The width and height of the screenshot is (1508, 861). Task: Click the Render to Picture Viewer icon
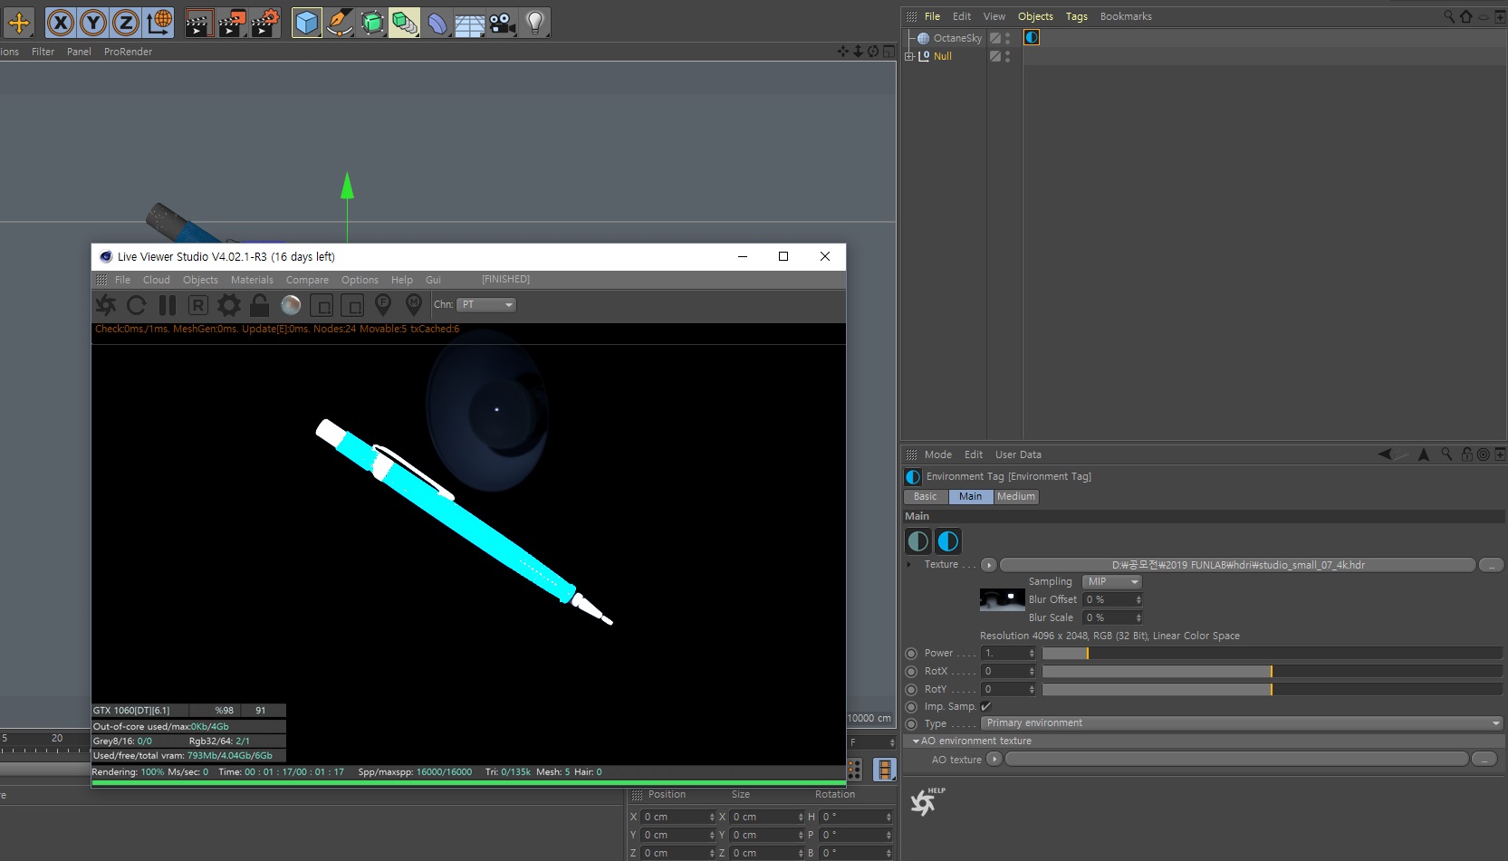click(232, 23)
